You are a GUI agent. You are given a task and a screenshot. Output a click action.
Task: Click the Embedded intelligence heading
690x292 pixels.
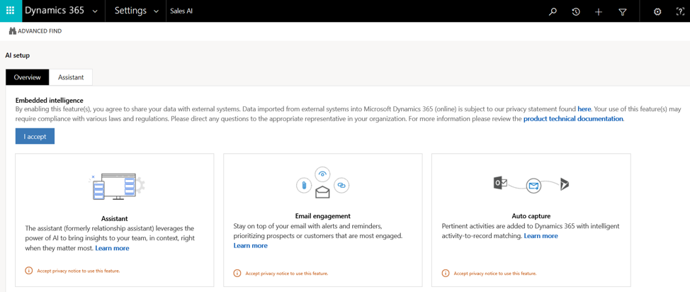tap(50, 101)
